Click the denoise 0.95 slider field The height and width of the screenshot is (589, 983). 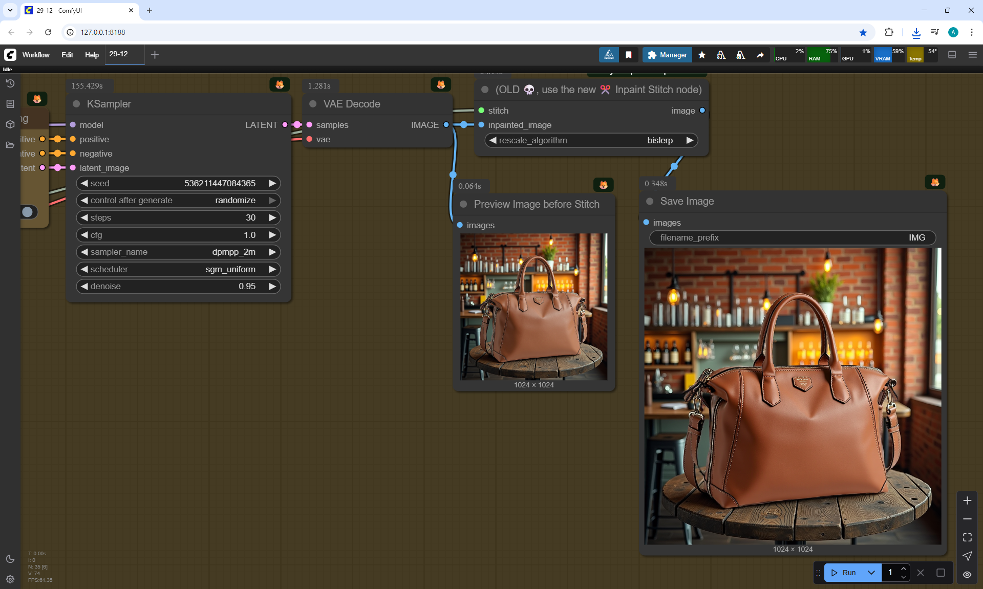tap(178, 286)
